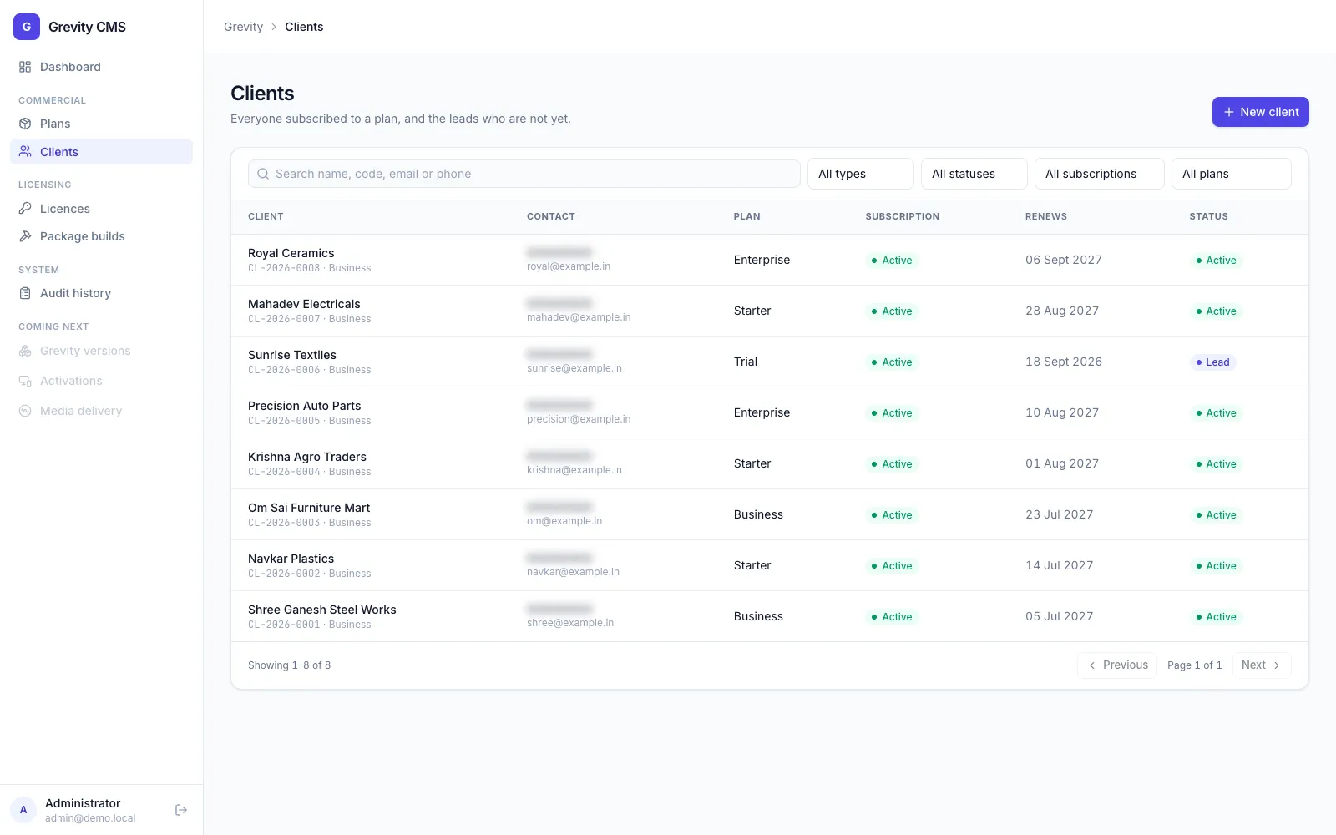The height and width of the screenshot is (835, 1336).
Task: Click the Page 1 of 1 indicator
Action: click(x=1194, y=665)
